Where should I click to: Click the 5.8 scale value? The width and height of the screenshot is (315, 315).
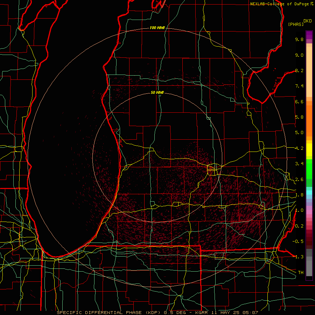pyautogui.click(x=299, y=117)
